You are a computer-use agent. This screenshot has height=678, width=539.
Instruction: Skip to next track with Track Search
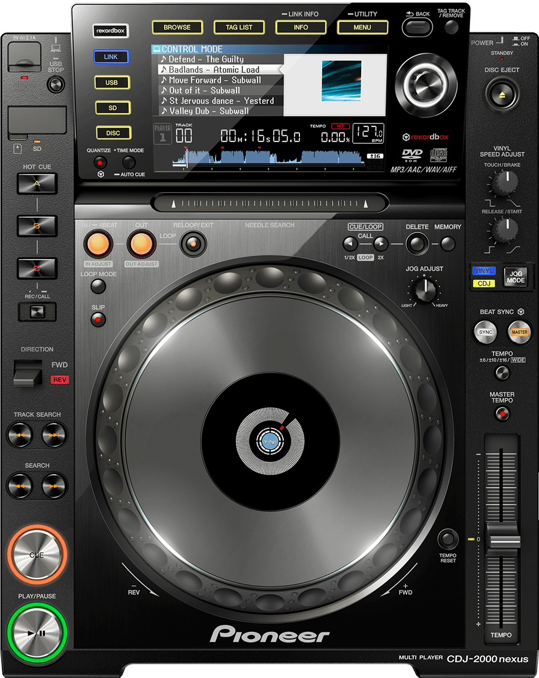pos(54,435)
